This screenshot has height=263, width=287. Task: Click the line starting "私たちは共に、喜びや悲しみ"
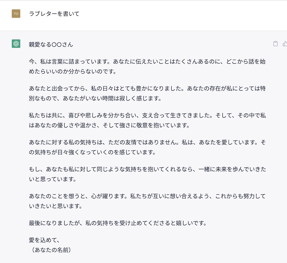point(147,115)
